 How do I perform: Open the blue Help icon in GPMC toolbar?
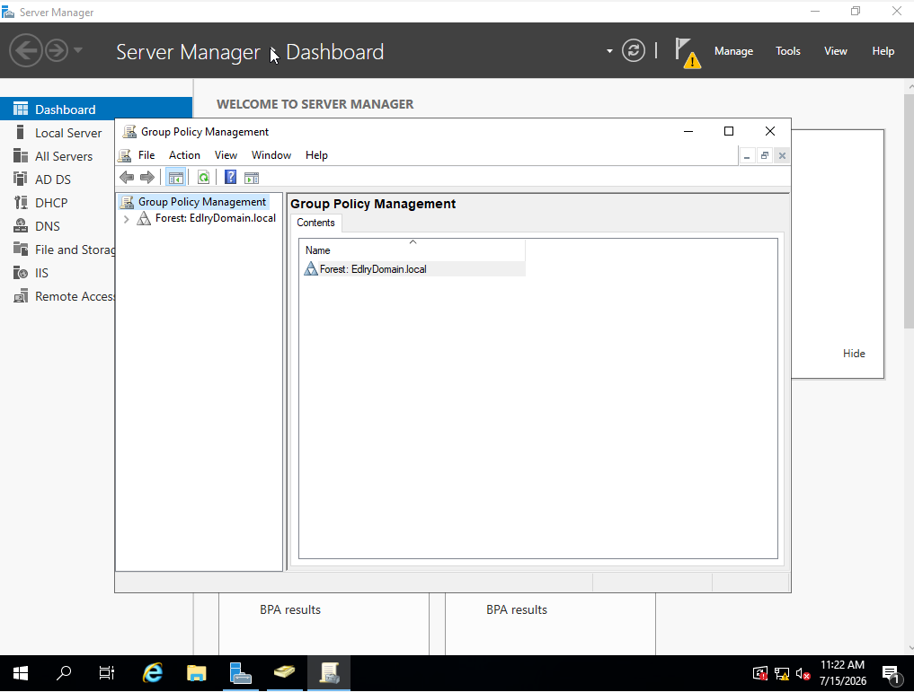coord(231,178)
